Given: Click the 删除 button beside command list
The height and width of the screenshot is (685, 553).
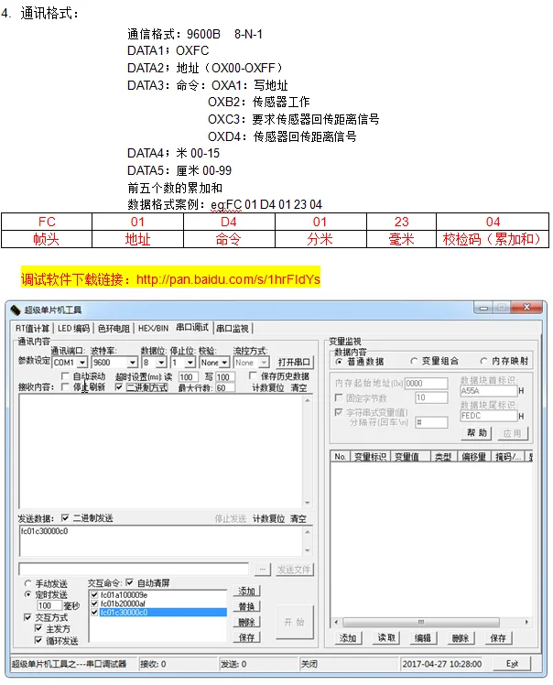Looking at the screenshot, I should pyautogui.click(x=247, y=622).
